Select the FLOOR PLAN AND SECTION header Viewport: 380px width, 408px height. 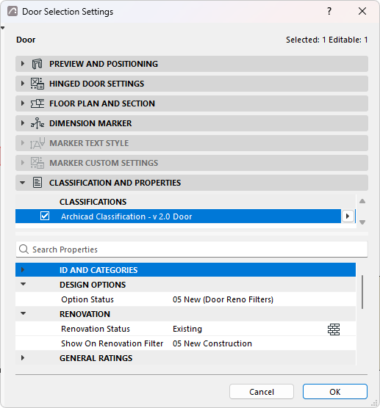[x=102, y=103]
